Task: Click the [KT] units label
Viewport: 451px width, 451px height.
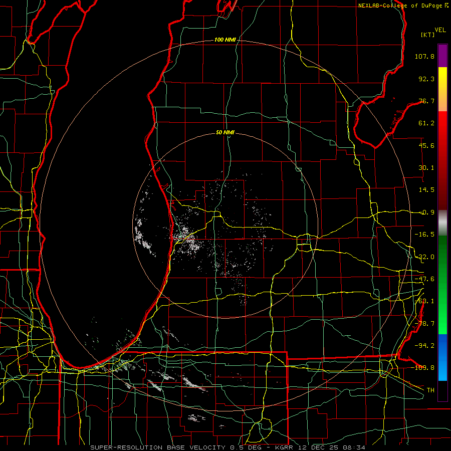Action: tap(427, 35)
